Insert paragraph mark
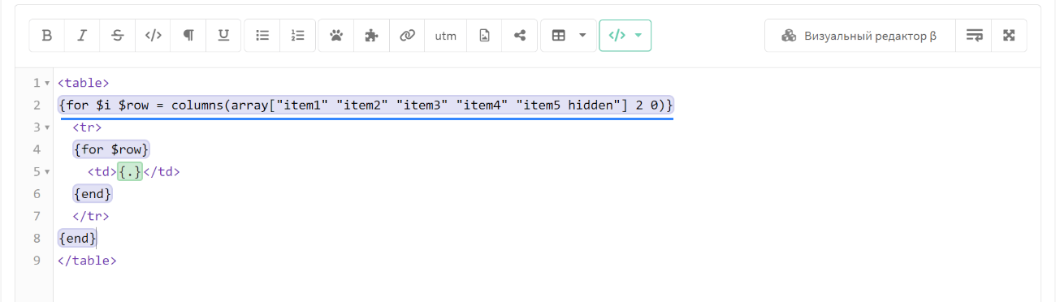This screenshot has height=302, width=1056. pyautogui.click(x=188, y=36)
